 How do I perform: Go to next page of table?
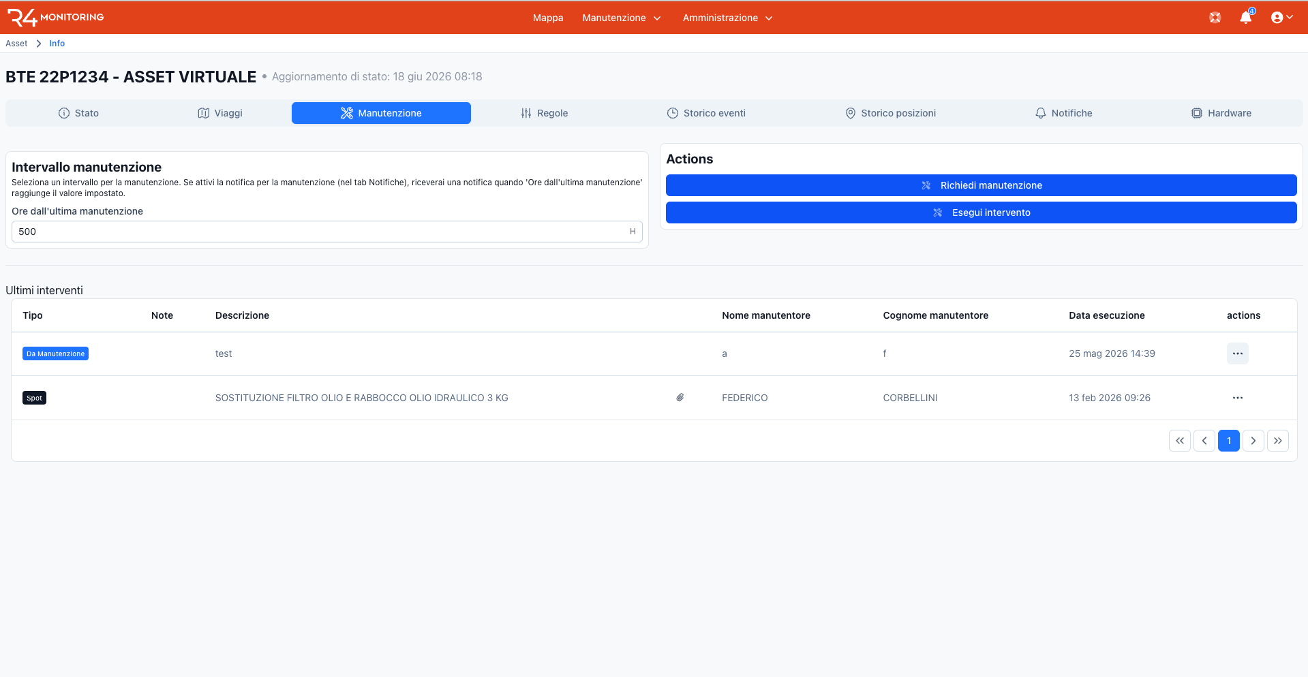tap(1253, 441)
